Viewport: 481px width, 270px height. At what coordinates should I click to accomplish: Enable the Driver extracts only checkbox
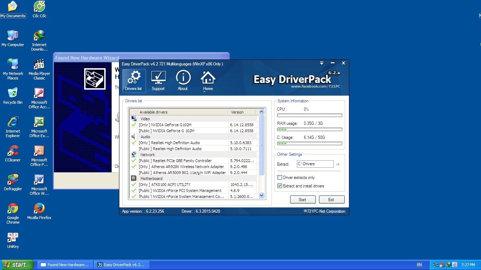[x=280, y=178]
